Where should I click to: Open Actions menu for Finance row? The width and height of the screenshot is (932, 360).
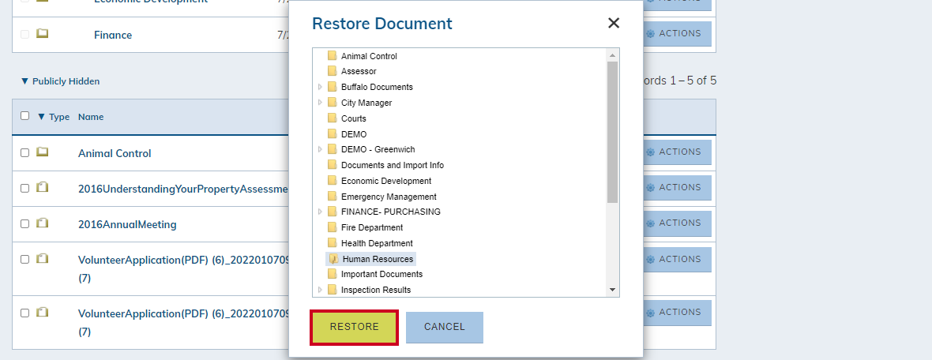click(677, 34)
